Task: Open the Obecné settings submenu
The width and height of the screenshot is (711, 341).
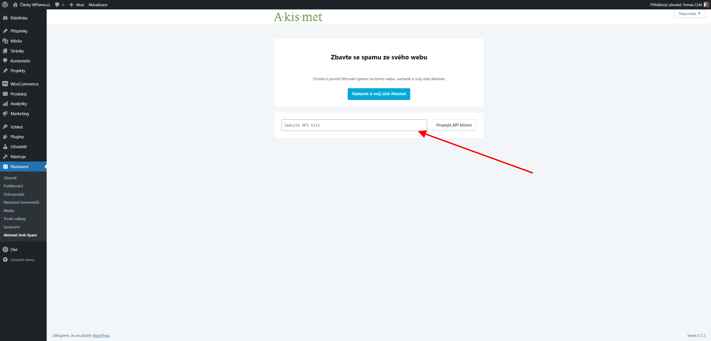Action: coord(10,178)
